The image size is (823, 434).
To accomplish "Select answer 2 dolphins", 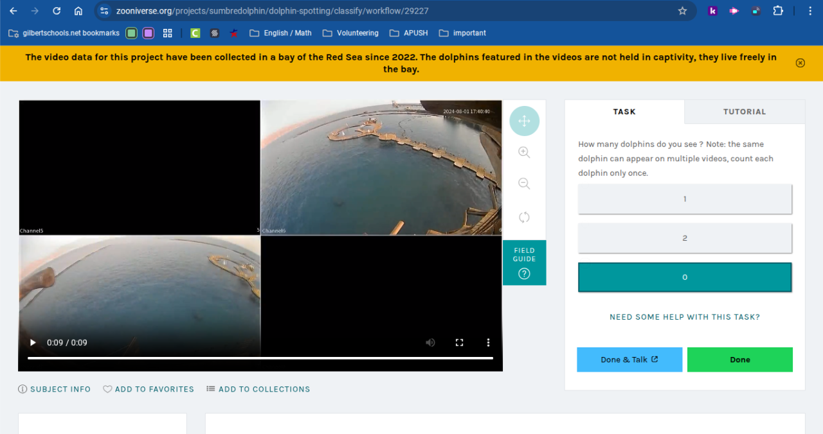I will pos(685,238).
